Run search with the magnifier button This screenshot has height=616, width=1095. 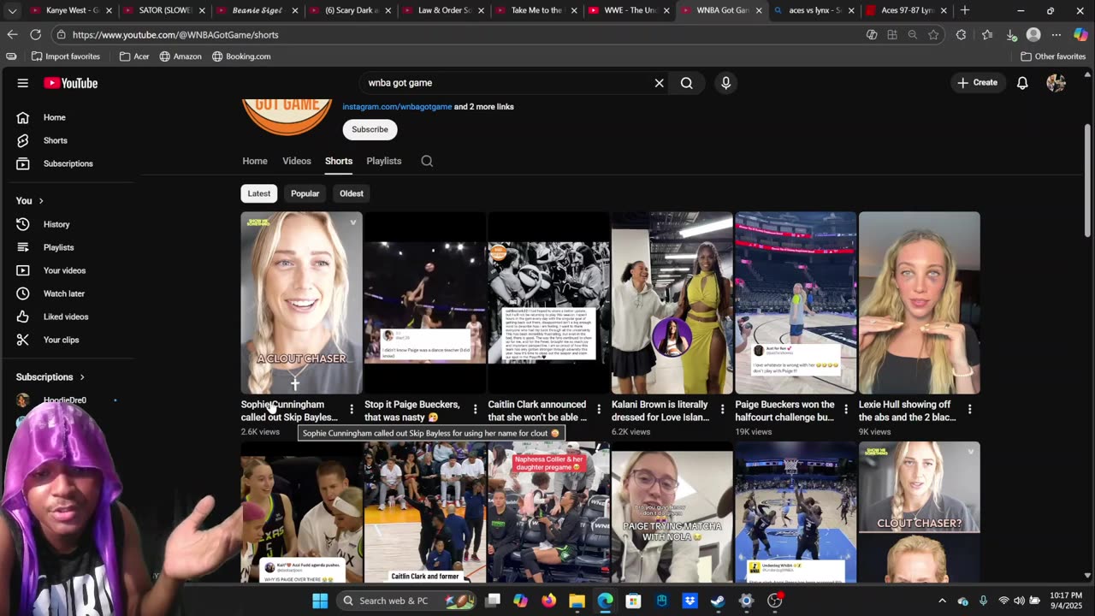point(686,83)
